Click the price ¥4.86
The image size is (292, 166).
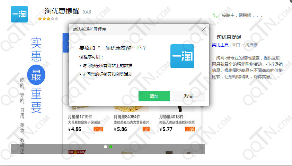tap(75, 129)
